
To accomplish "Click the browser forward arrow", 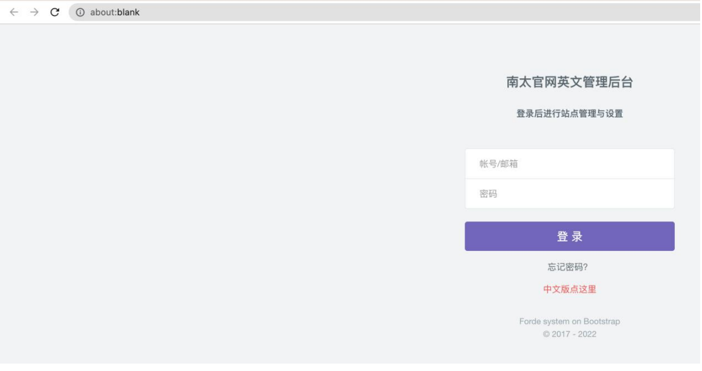I will point(34,12).
